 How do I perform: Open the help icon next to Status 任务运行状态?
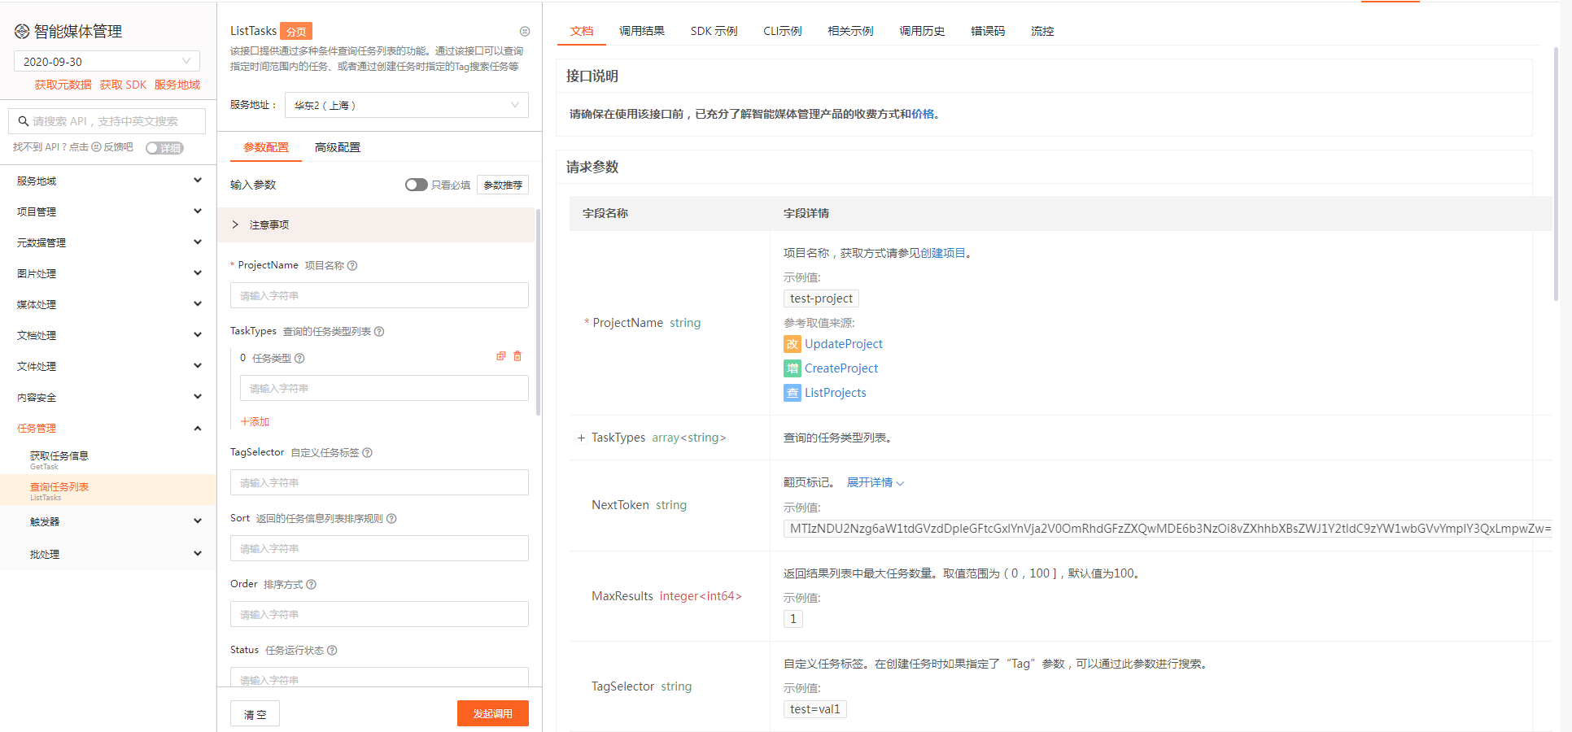(332, 650)
